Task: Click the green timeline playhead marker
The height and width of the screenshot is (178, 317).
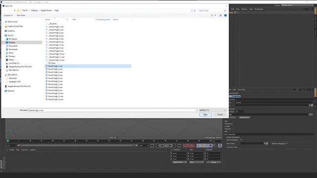Action: tap(8, 140)
